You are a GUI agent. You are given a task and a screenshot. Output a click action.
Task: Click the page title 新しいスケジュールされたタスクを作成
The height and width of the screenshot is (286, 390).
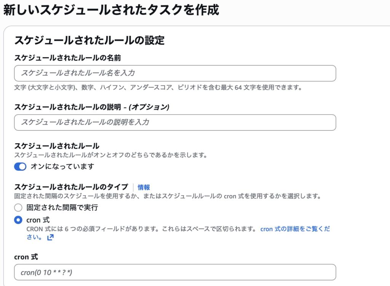tap(111, 10)
